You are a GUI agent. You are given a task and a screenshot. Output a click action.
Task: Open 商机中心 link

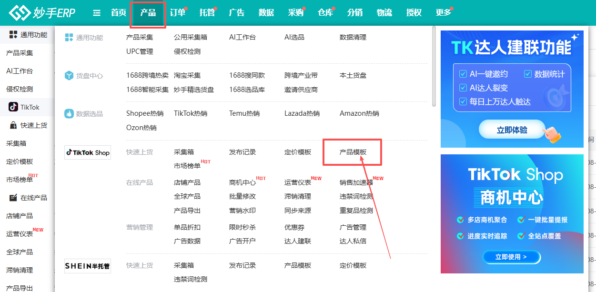[242, 182]
